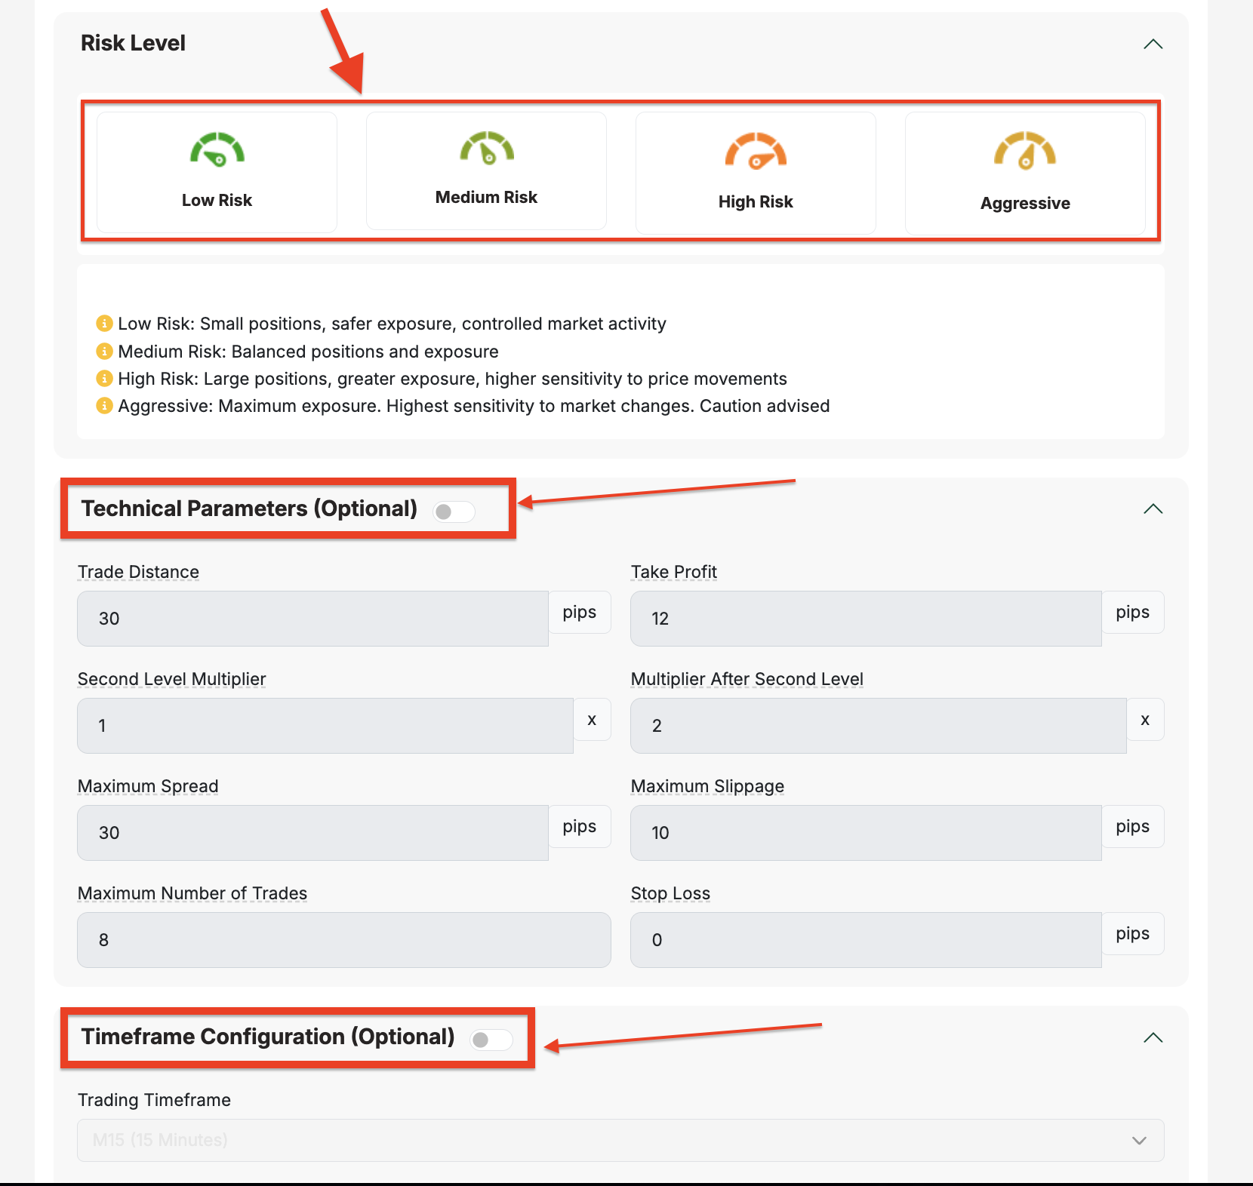1253x1186 pixels.
Task: Select the Low Risk gauge icon
Action: click(217, 149)
